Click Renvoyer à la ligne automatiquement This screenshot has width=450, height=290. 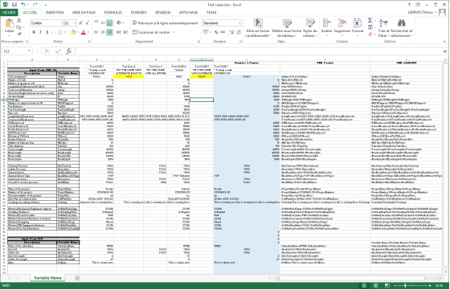165,23
